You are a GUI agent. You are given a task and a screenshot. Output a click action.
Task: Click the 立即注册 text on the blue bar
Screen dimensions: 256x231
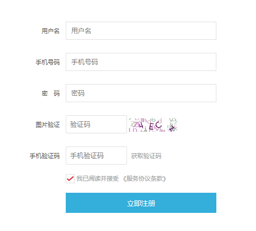(141, 203)
